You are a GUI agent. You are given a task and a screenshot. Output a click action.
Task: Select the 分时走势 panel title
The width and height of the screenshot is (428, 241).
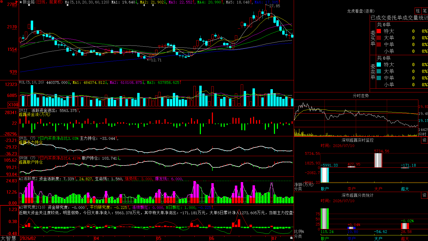[361, 96]
